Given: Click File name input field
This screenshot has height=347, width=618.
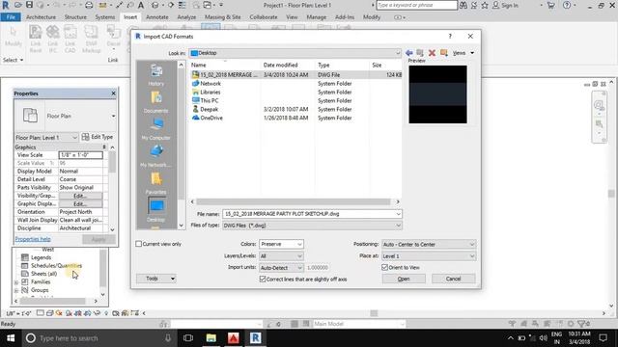Looking at the screenshot, I should click(x=312, y=214).
